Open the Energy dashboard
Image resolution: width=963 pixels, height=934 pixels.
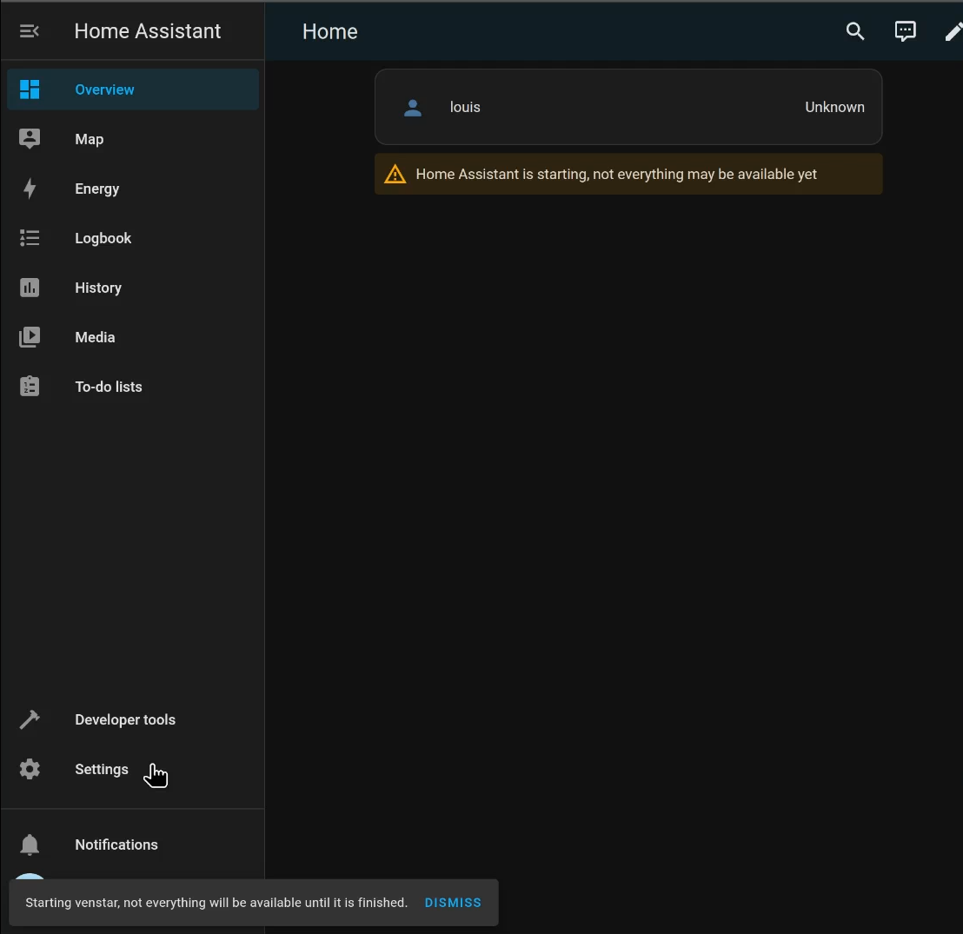tap(133, 189)
